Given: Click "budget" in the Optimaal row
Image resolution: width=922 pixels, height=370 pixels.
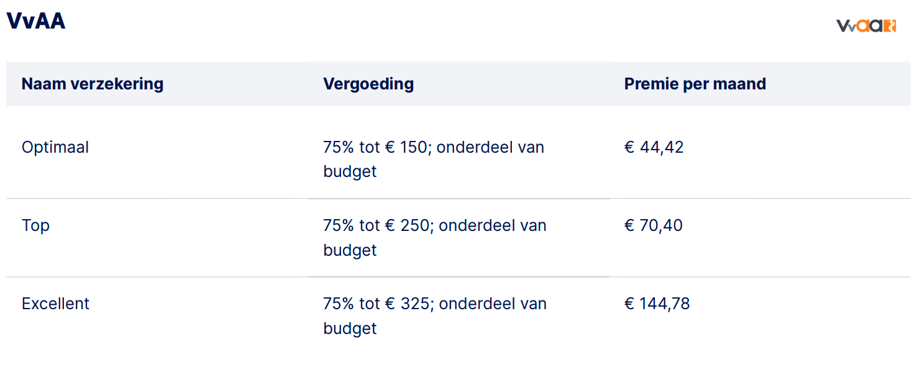Looking at the screenshot, I should click(x=350, y=171).
